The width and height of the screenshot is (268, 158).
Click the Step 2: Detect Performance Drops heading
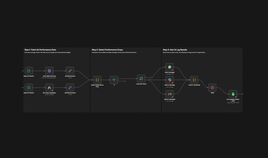[x=107, y=50]
